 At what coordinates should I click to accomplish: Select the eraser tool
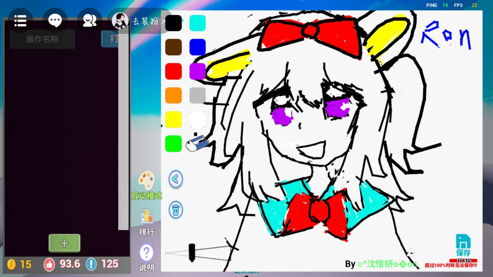197,144
